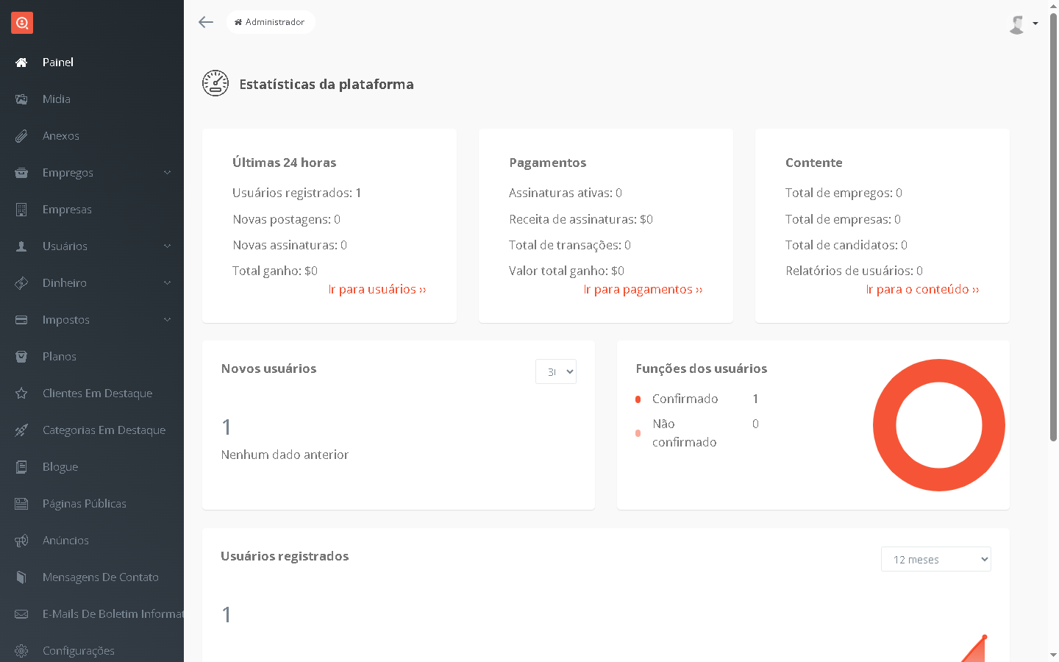Open the 12 meses period dropdown
Viewport: 1059px width, 662px height.
935,559
